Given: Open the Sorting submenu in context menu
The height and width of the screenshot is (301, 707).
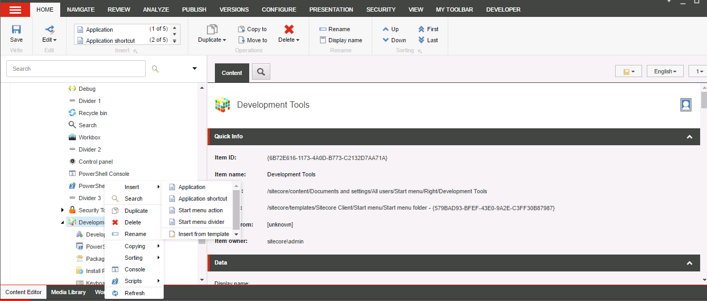Looking at the screenshot, I should point(134,258).
